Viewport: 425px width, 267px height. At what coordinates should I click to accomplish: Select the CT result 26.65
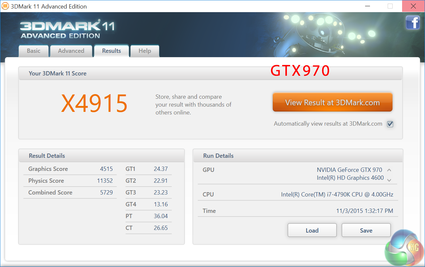click(x=161, y=228)
